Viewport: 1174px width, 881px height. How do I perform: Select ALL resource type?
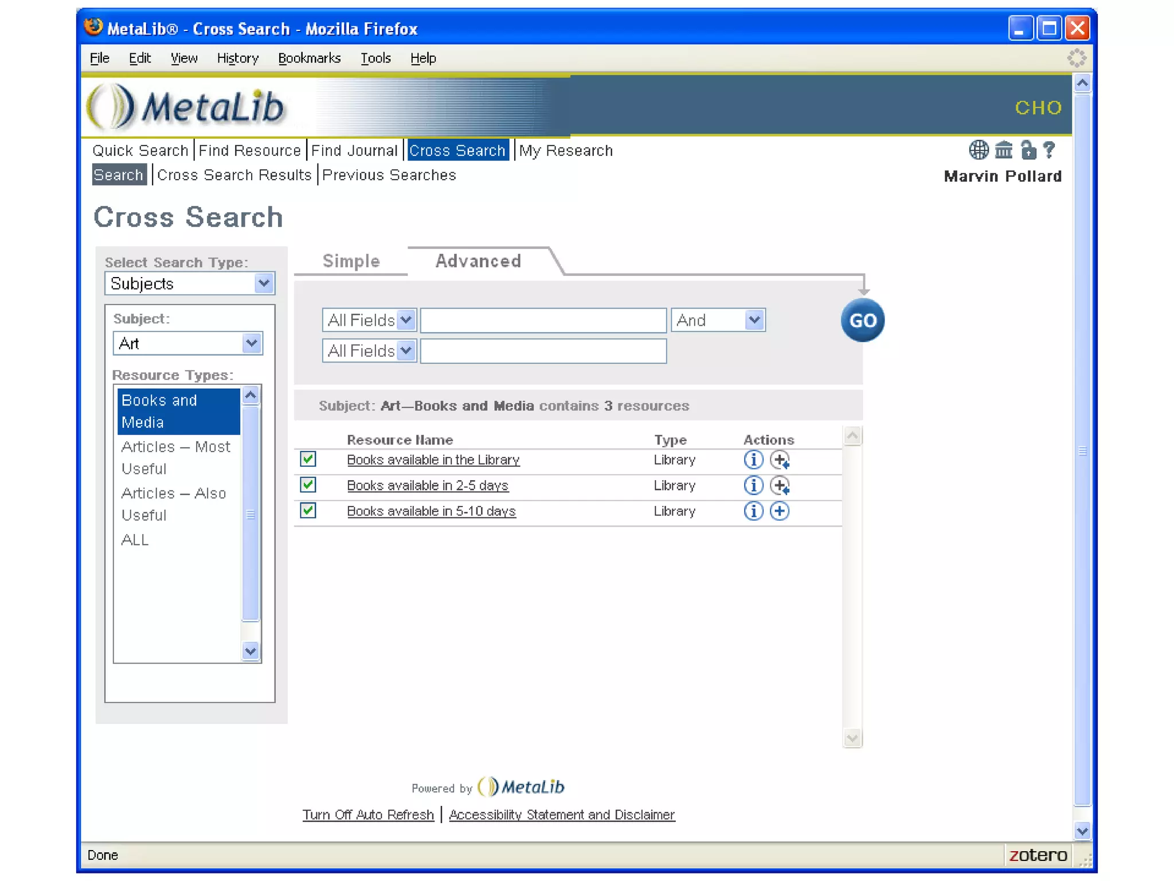point(135,540)
